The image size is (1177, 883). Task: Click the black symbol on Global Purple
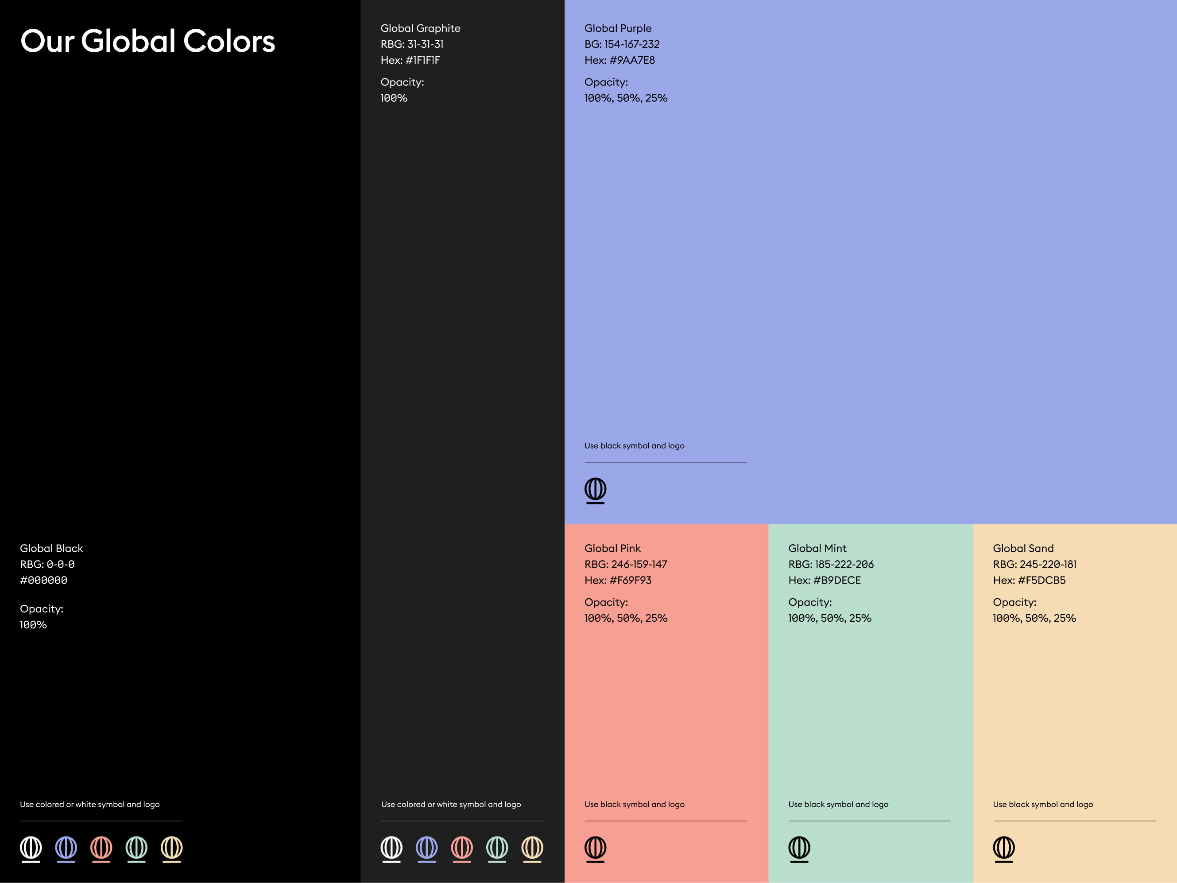[596, 491]
